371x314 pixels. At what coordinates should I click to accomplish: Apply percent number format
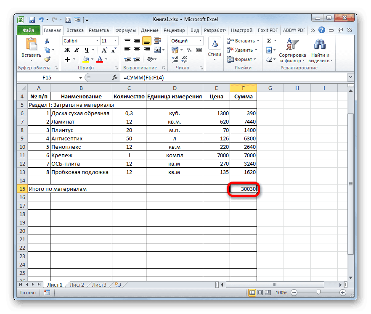point(188,50)
